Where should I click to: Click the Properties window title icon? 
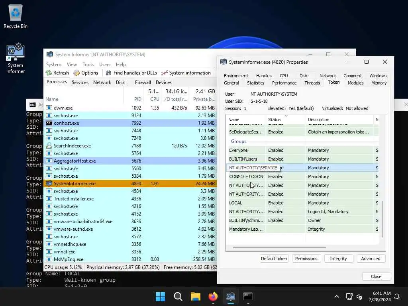click(x=224, y=62)
